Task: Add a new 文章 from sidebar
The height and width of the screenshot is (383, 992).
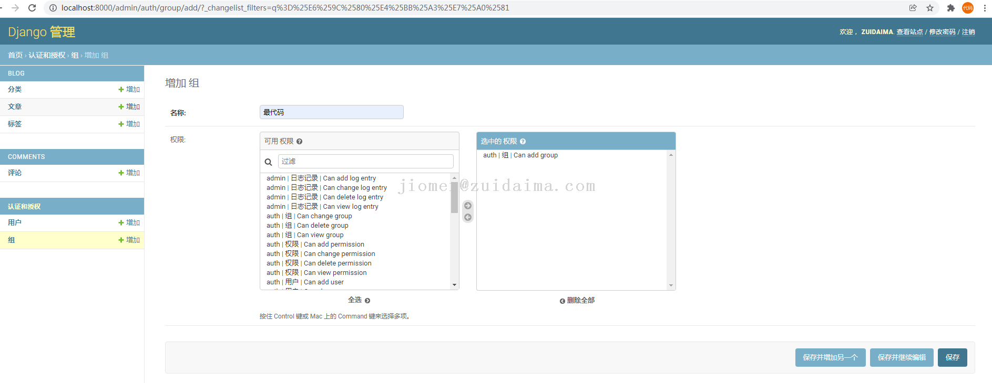Action: 129,107
